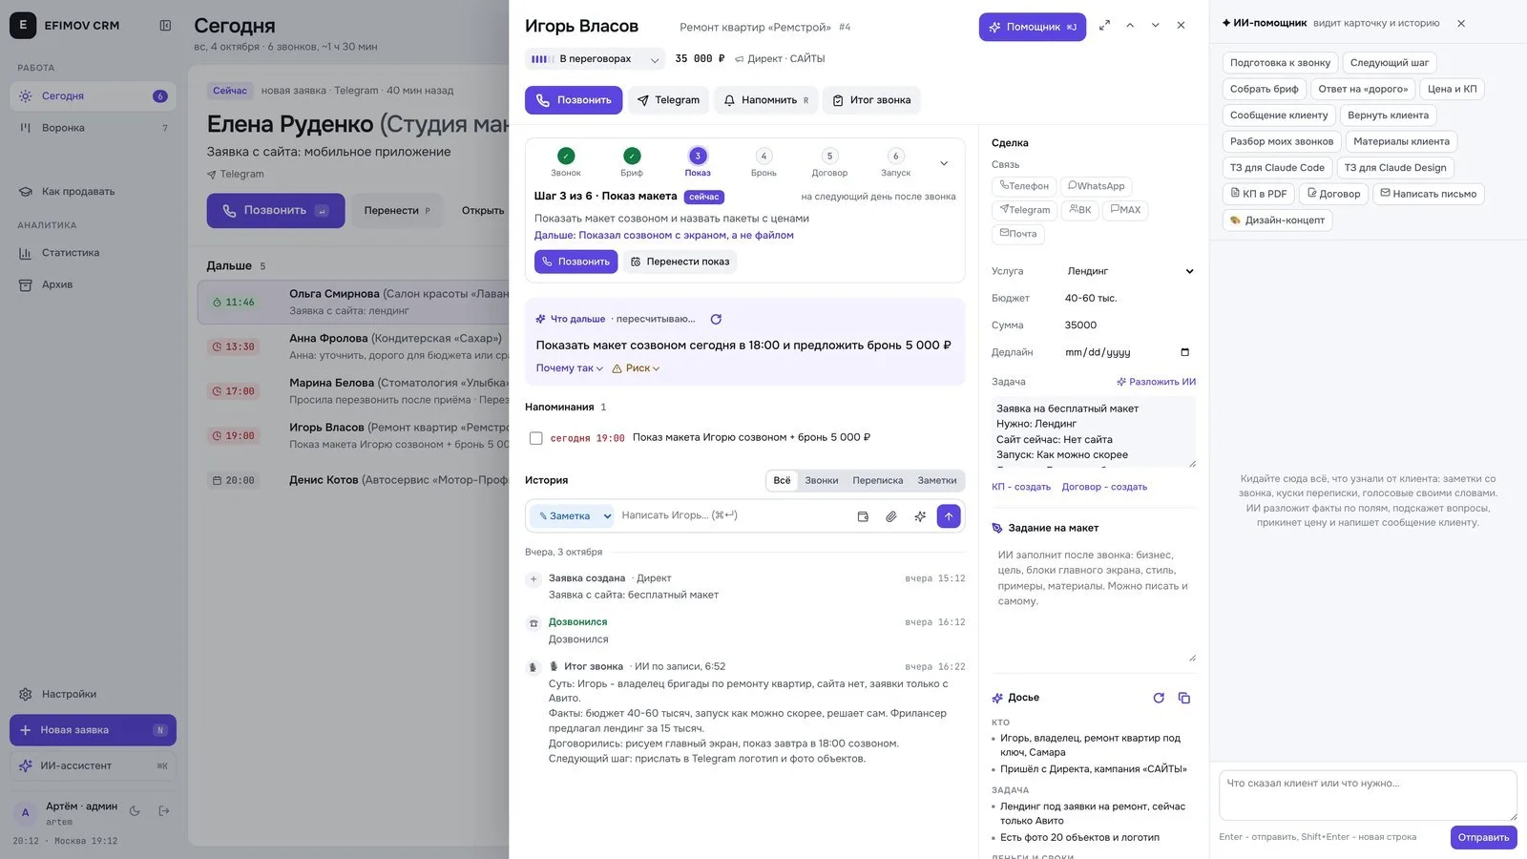
Task: Regenerate the Досье section
Action: click(x=1159, y=698)
